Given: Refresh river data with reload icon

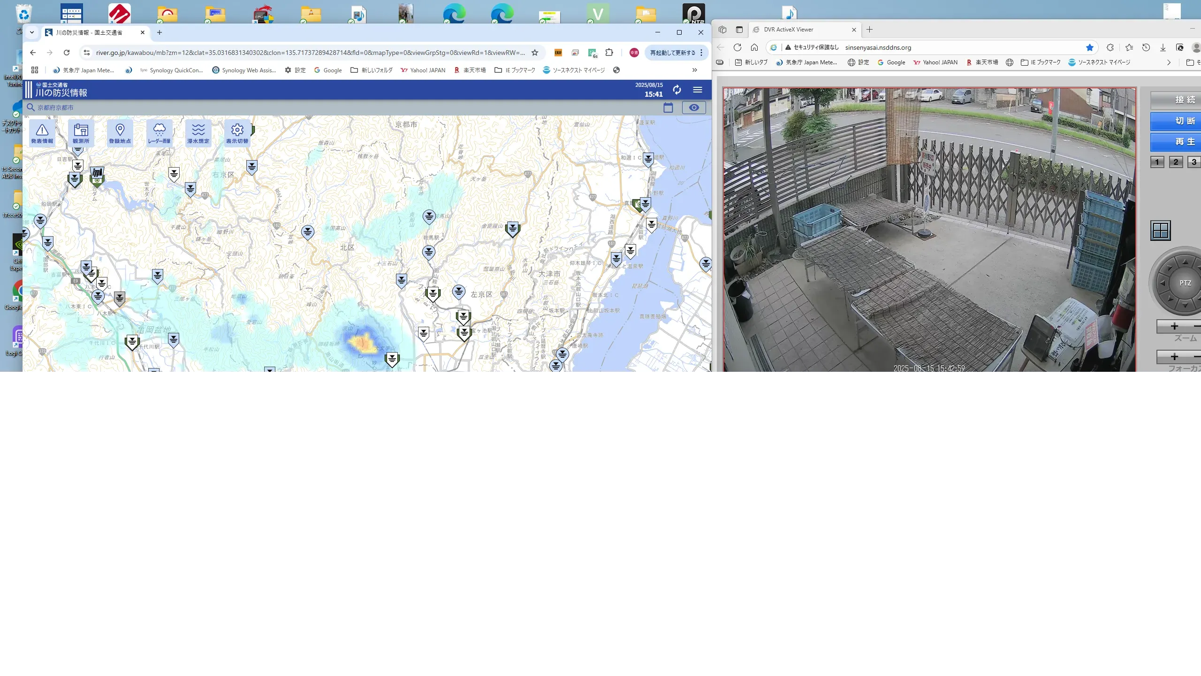Looking at the screenshot, I should coord(677,90).
